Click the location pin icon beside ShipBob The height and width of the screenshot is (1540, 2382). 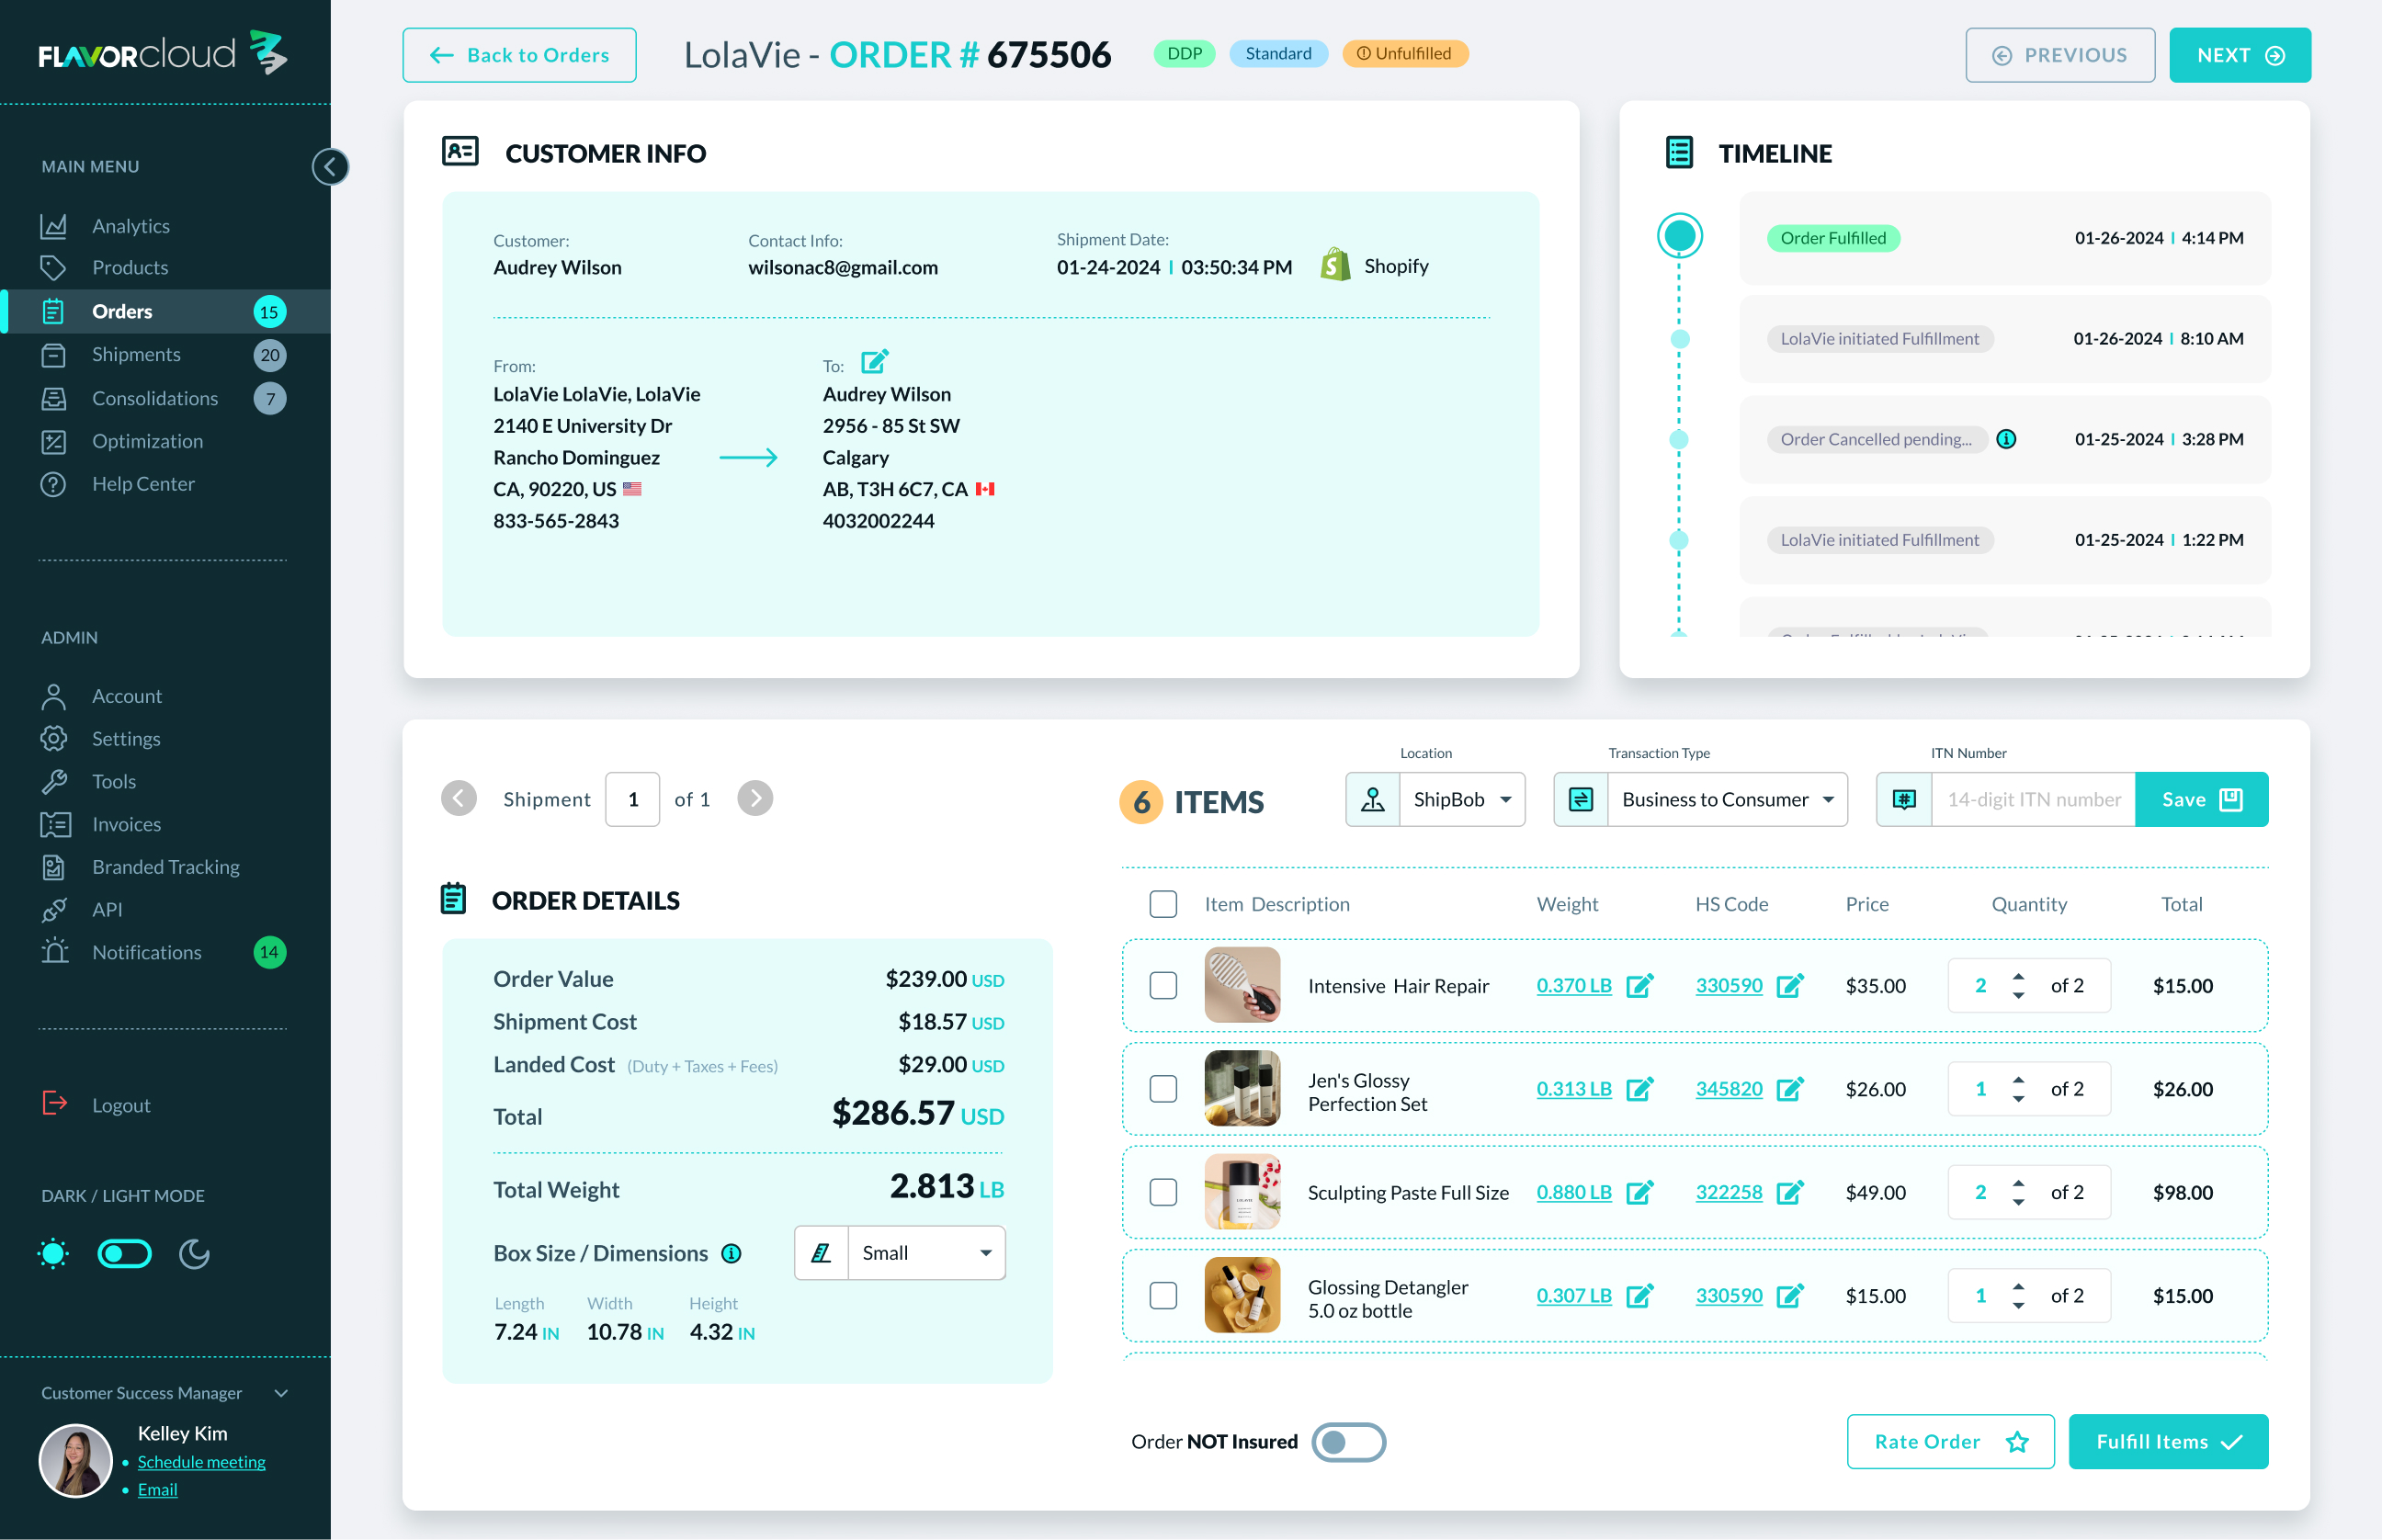pos(1373,799)
